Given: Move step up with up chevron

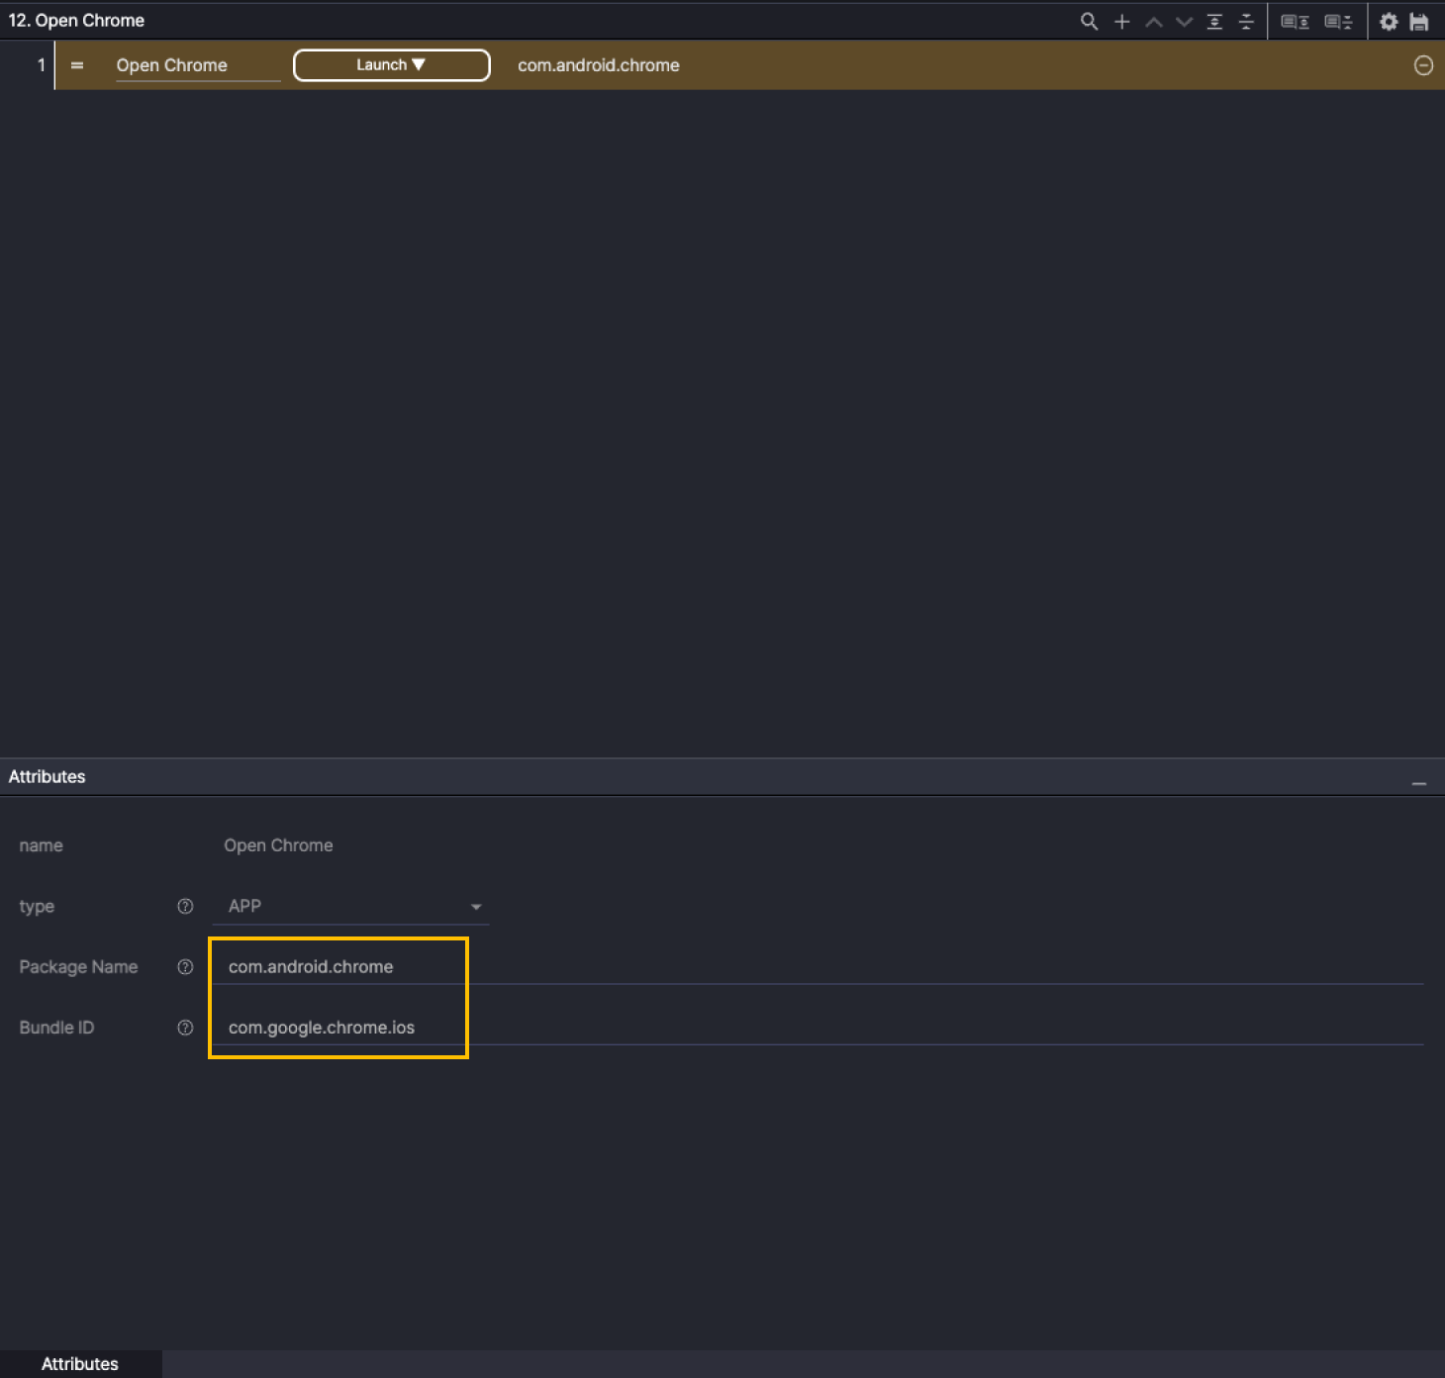Looking at the screenshot, I should coord(1153,21).
